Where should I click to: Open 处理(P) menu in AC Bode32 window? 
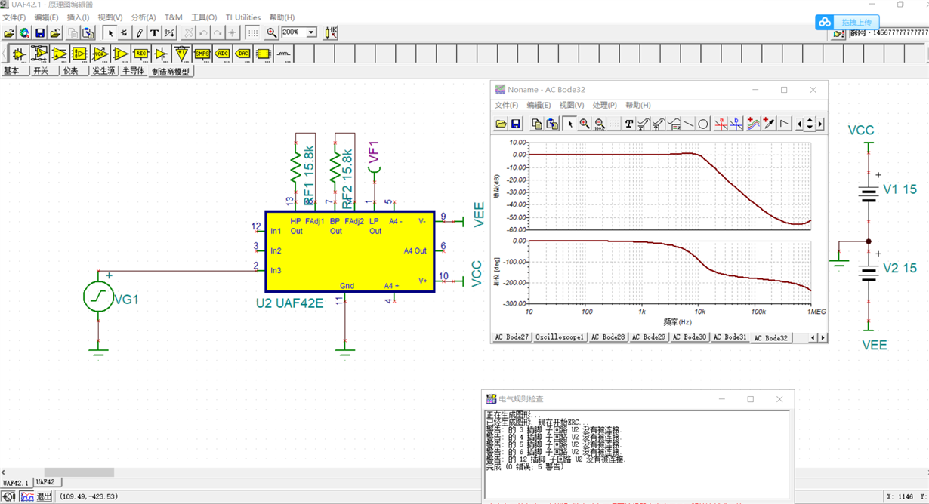(605, 106)
